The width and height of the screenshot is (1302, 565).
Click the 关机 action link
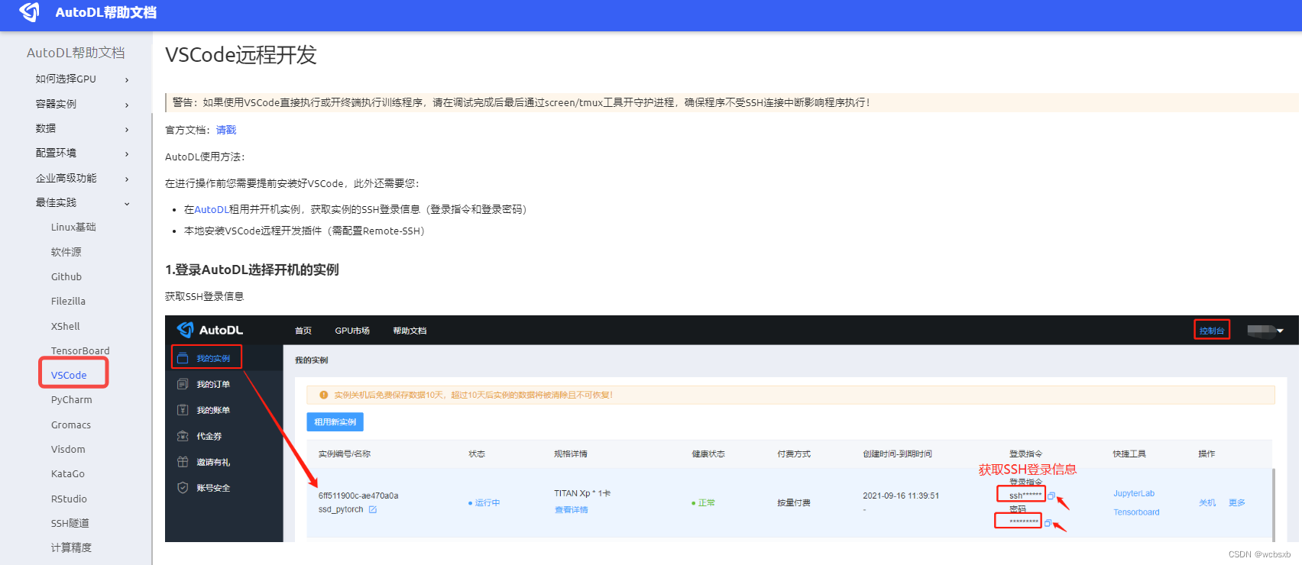click(1207, 502)
